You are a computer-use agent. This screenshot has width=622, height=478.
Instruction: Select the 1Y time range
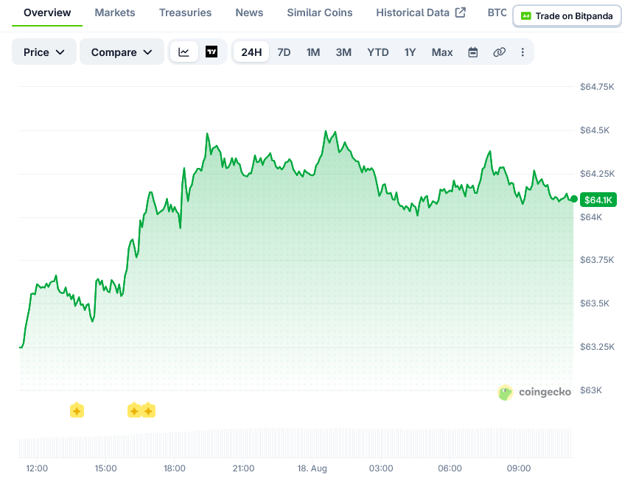click(410, 52)
